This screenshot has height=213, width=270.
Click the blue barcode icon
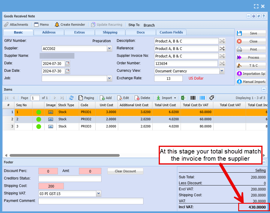pos(202,98)
